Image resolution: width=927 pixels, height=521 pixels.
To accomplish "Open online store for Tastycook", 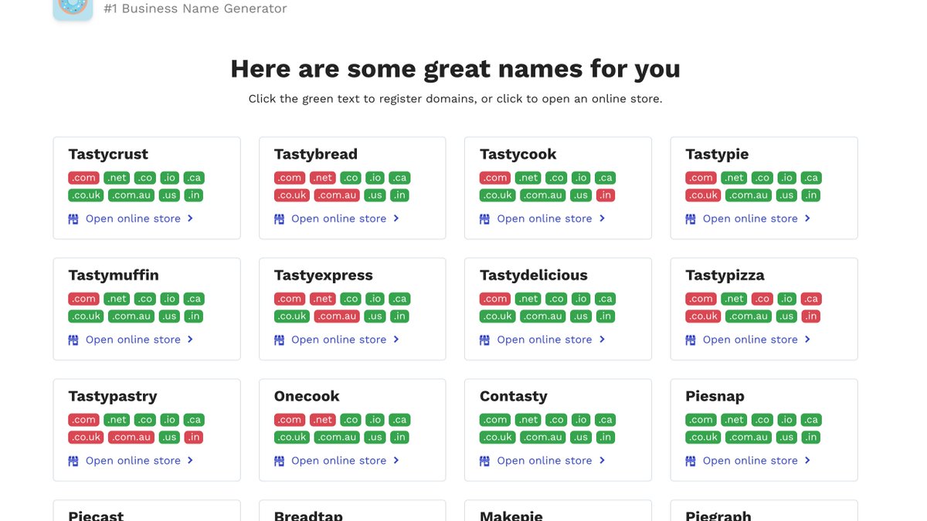I will coord(542,218).
